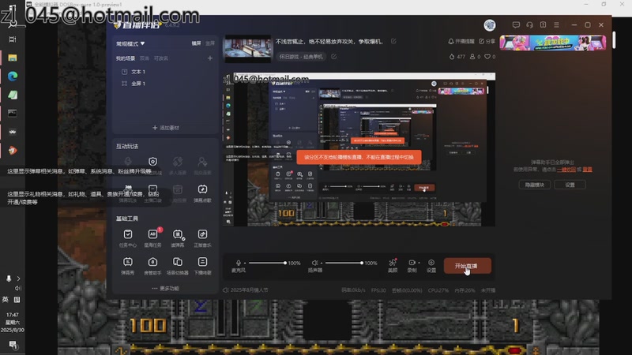Click the 录制 record camera icon
Viewport: 632px width, 355px height.
click(412, 263)
